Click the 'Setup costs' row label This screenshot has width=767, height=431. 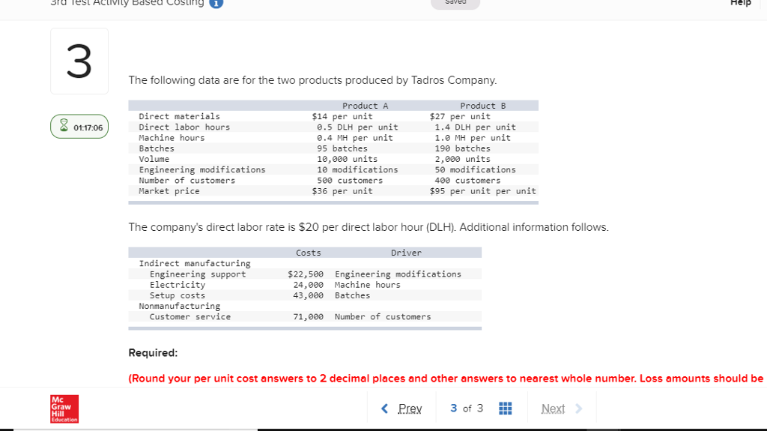(178, 296)
